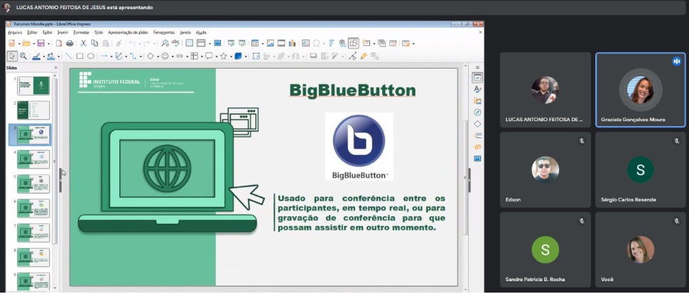This screenshot has width=689, height=294.
Task: Open the Ferramentas menu
Action: click(164, 33)
